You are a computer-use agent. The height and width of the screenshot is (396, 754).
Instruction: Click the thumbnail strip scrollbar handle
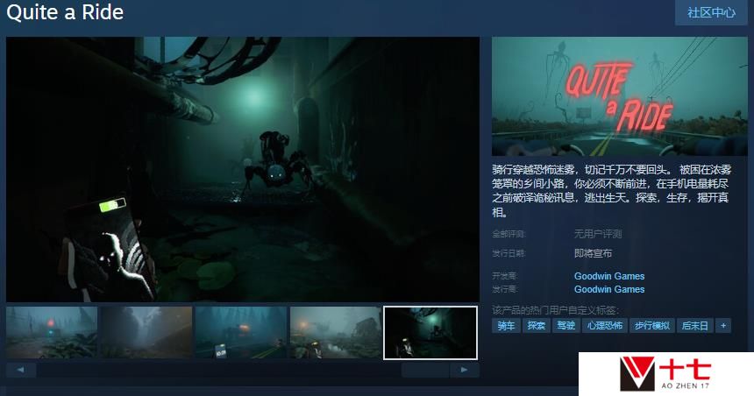coord(425,370)
